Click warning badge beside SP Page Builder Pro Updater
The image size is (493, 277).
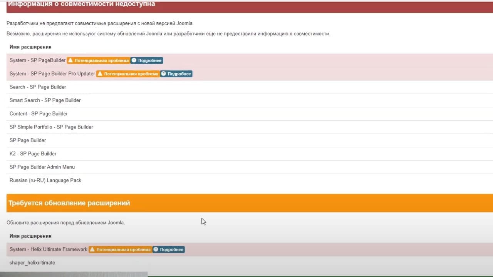[x=128, y=74]
